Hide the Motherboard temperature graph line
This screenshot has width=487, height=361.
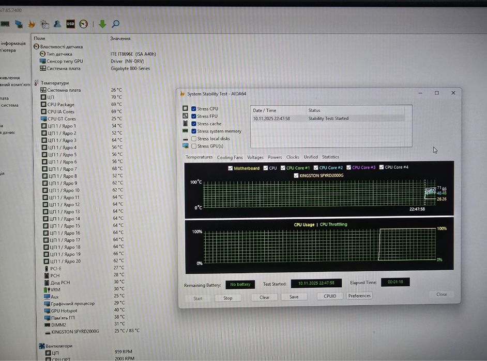click(230, 168)
